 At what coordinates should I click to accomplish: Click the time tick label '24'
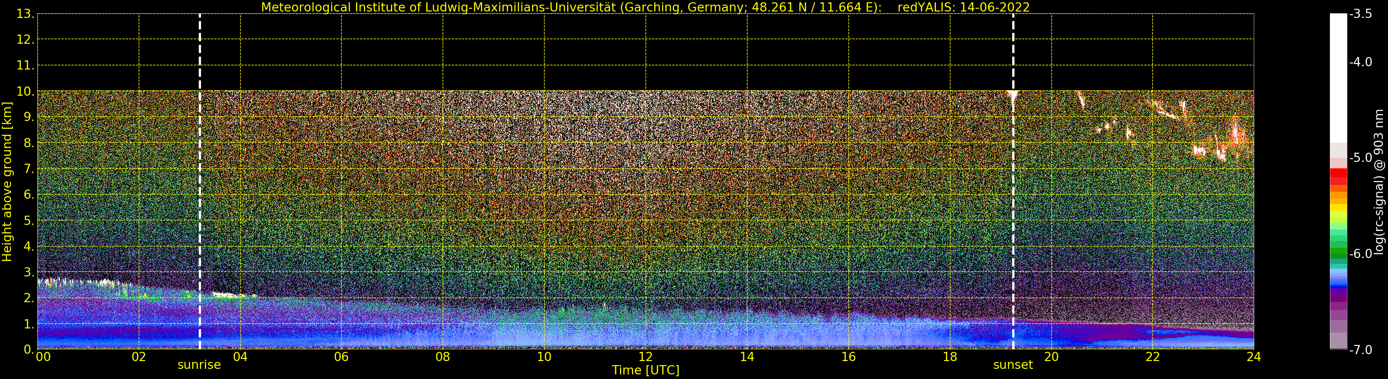[x=1254, y=357]
